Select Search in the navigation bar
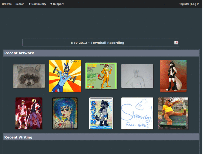 tap(20, 4)
